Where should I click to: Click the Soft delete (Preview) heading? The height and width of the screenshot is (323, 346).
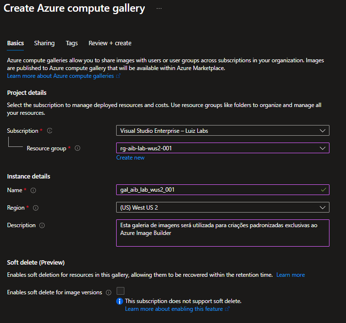pos(36,263)
